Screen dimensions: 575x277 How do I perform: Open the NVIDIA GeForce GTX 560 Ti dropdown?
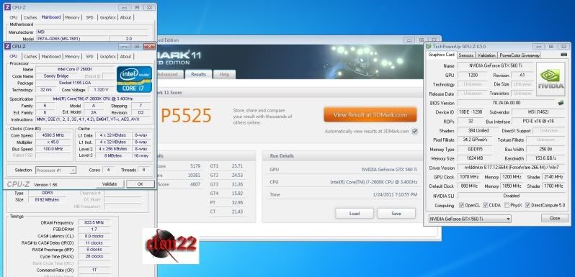(x=470, y=219)
